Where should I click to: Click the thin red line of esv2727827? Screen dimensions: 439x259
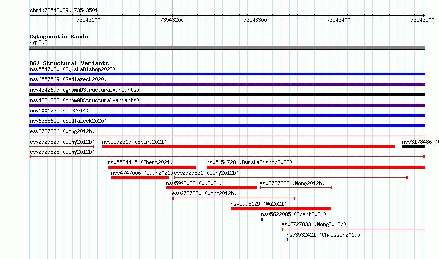click(x=62, y=147)
